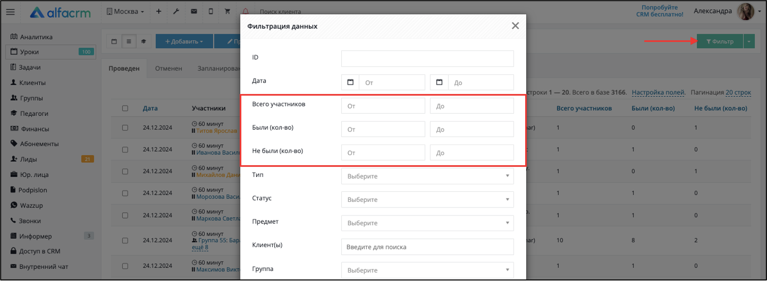Open the Москва branch dropdown
The image size is (767, 281).
pyautogui.click(x=126, y=12)
